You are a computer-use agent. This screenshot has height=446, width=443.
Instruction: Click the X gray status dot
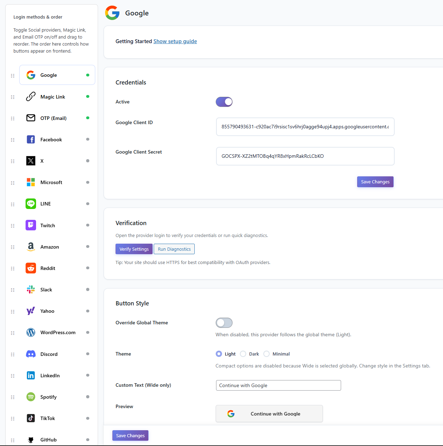(x=88, y=161)
